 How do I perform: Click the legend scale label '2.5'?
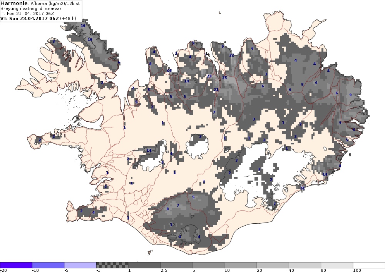click(x=164, y=271)
